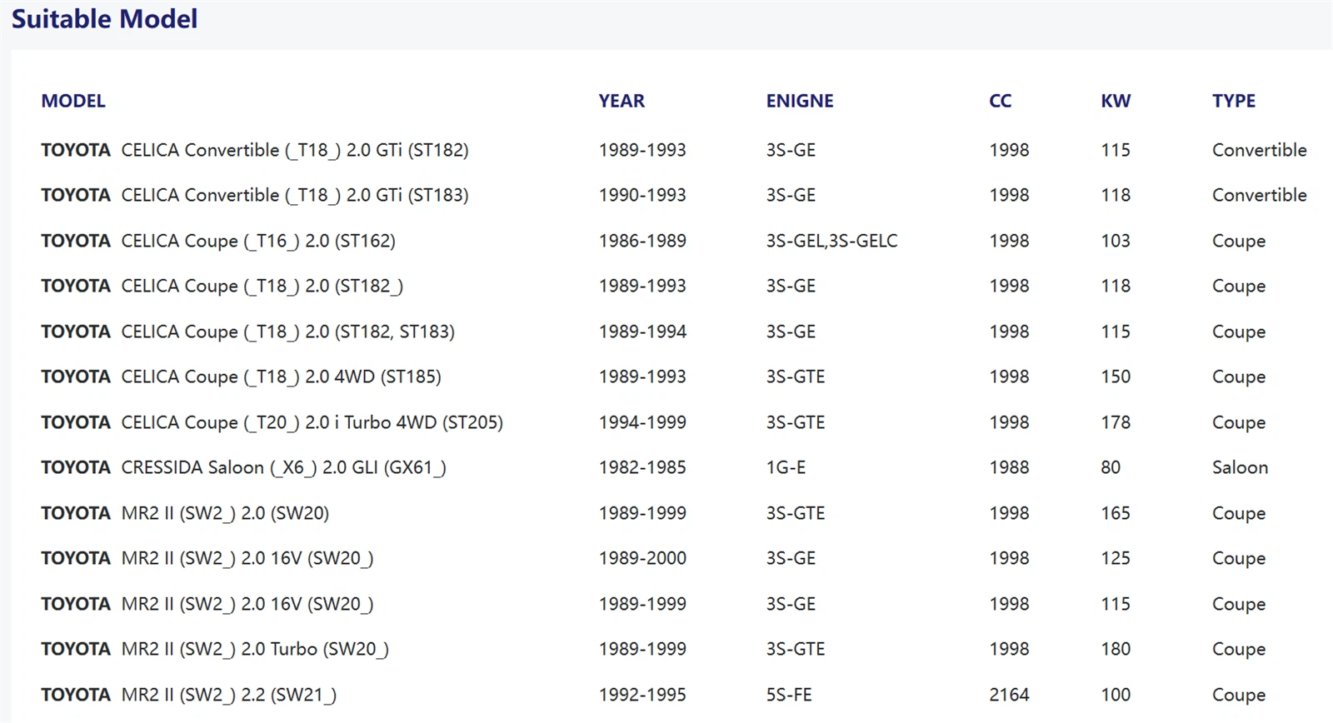1333x723 pixels.
Task: Click CELICA Convertible 2.0 GTi (ST182) model
Action: coord(295,150)
